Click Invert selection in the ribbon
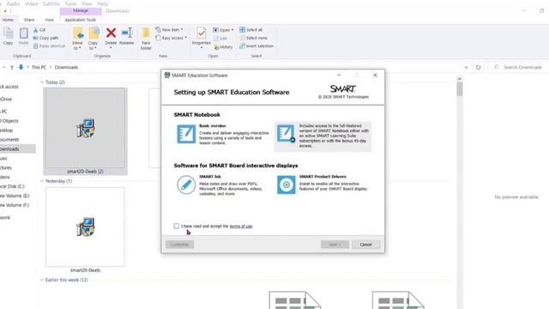Screen dimensions: 549x309 (x=256, y=45)
